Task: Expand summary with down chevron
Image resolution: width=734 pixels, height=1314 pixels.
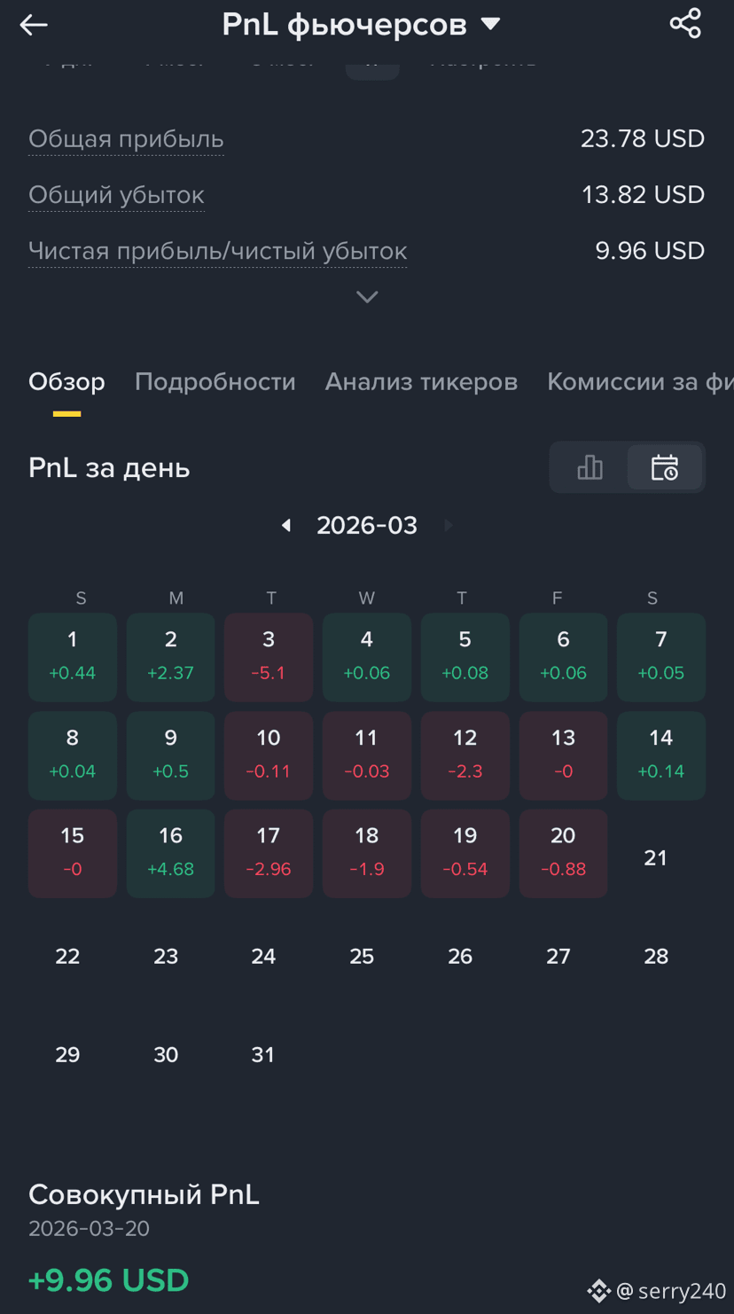Action: [367, 297]
